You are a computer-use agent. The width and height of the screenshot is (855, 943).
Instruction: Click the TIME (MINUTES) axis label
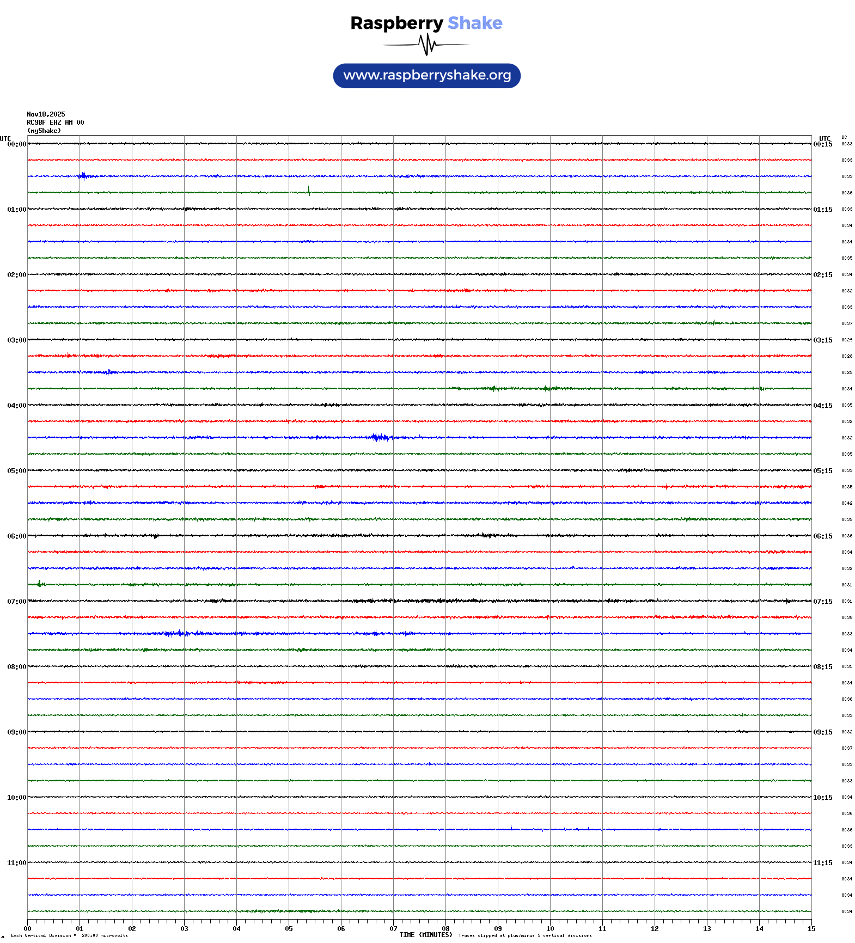coord(425,935)
